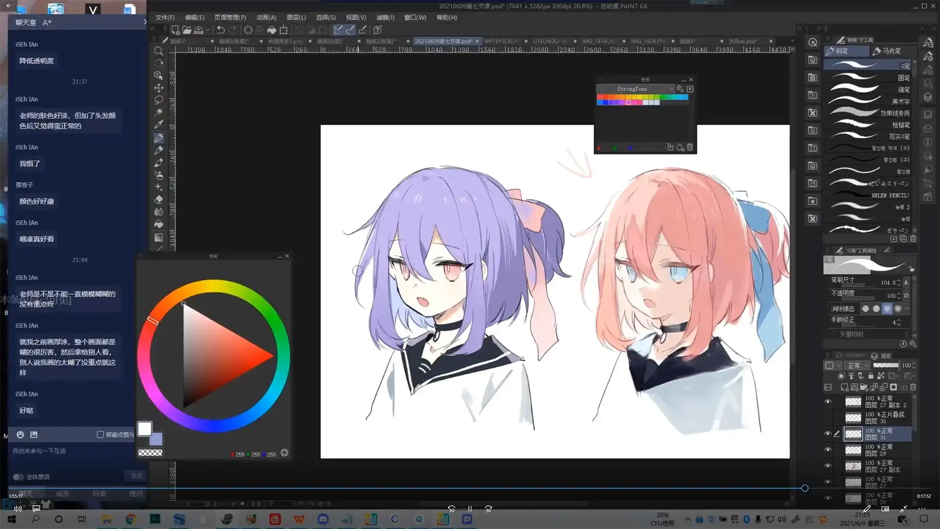Click the delete layer trash icon
The height and width of the screenshot is (529, 940).
[913, 387]
